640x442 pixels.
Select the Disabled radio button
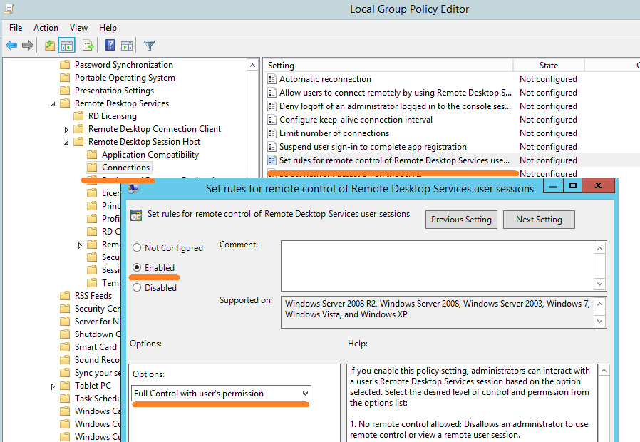(x=137, y=288)
